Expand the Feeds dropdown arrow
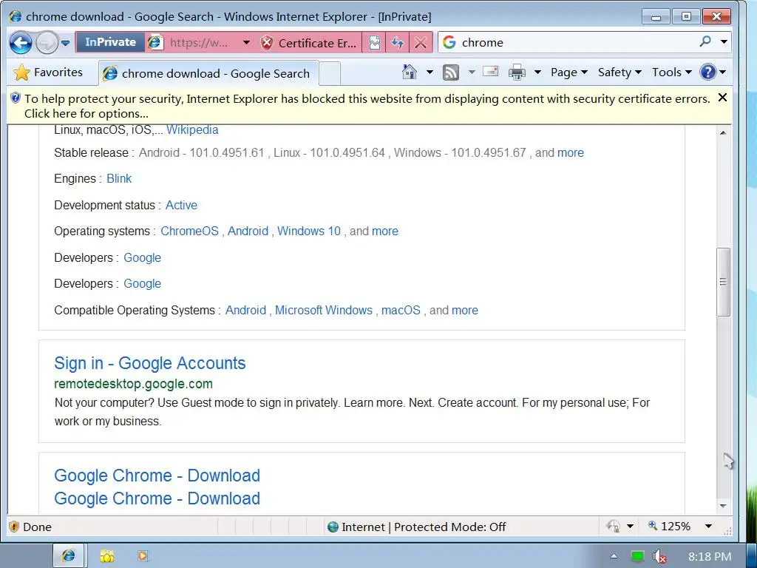Viewport: 757px width, 568px height. tap(471, 72)
